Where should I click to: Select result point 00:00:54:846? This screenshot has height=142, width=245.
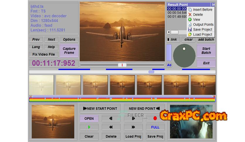coord(177,13)
